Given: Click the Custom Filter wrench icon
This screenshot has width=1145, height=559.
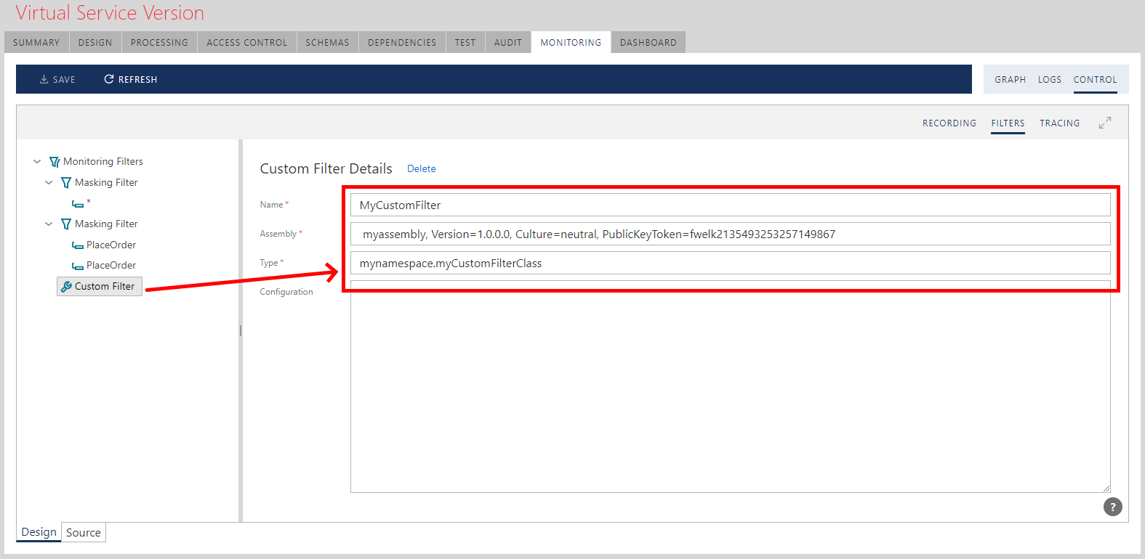Looking at the screenshot, I should (66, 287).
